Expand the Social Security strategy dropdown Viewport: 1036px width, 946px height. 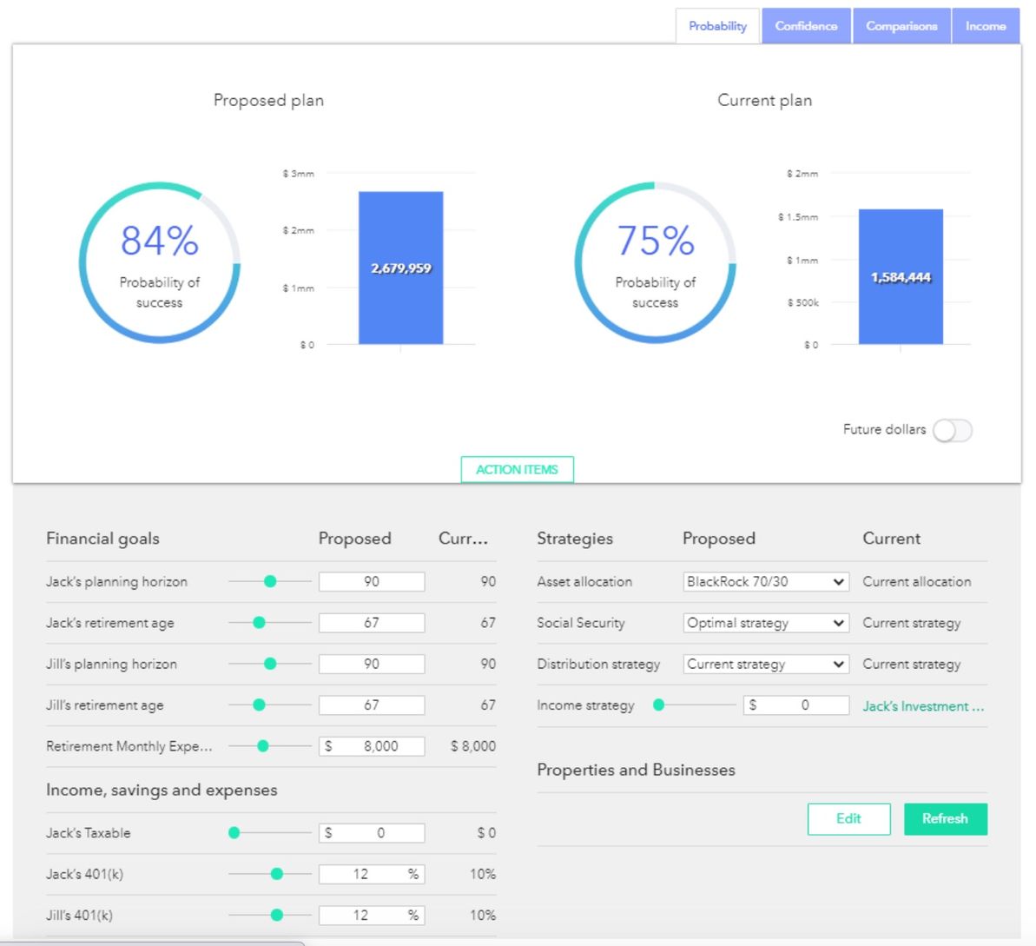tap(766, 623)
